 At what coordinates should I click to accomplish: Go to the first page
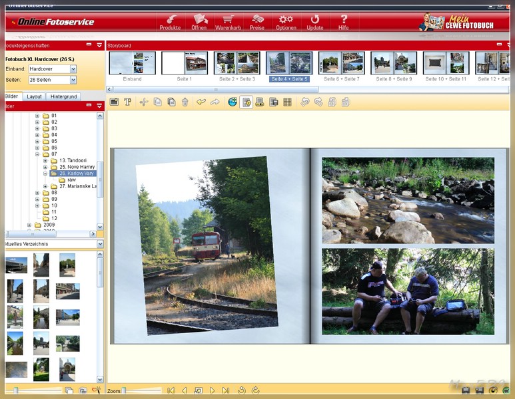171,390
